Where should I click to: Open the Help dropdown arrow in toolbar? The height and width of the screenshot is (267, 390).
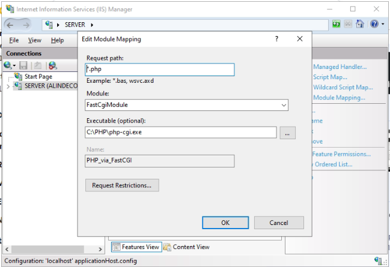[383, 24]
